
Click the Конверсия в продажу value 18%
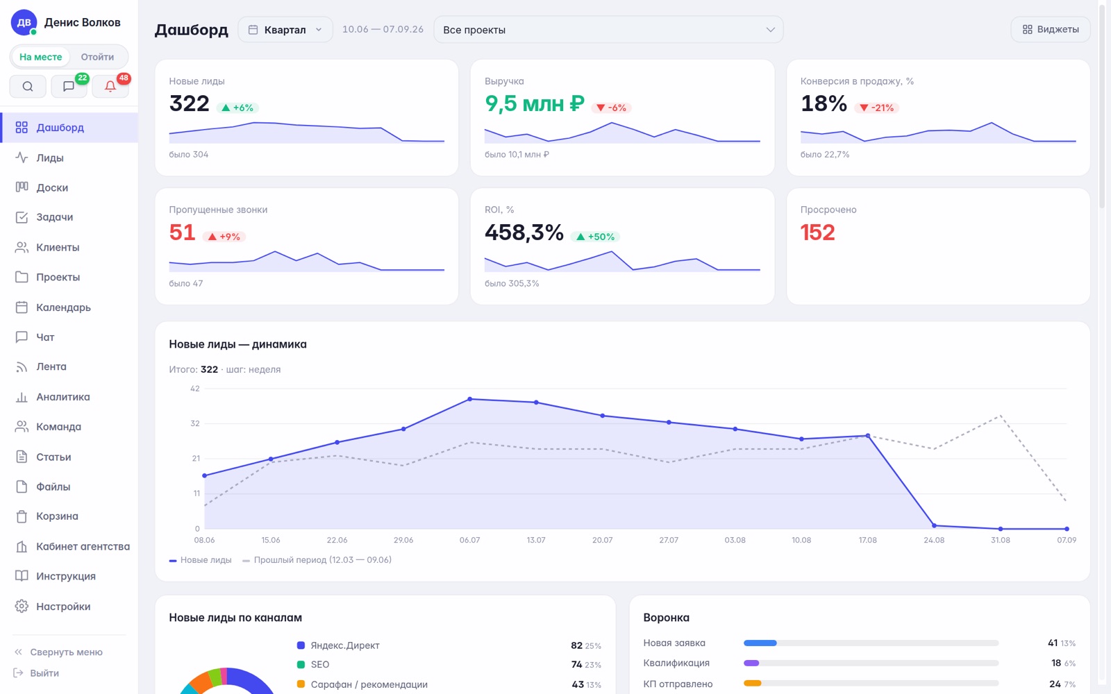point(824,103)
